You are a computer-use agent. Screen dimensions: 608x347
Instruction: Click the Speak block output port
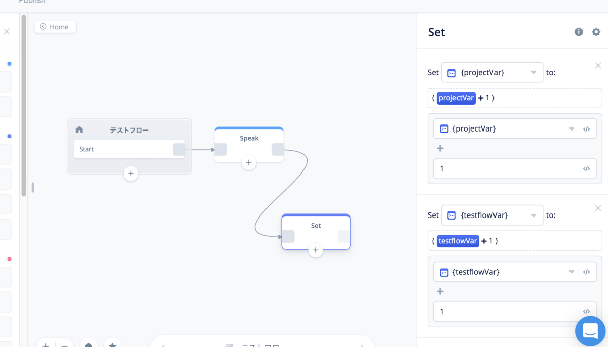tap(278, 149)
